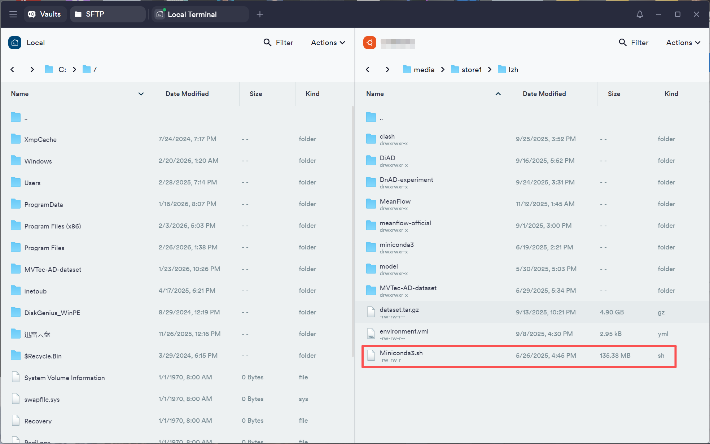710x444 pixels.
Task: Click the Local host terminal icon
Action: pos(15,43)
